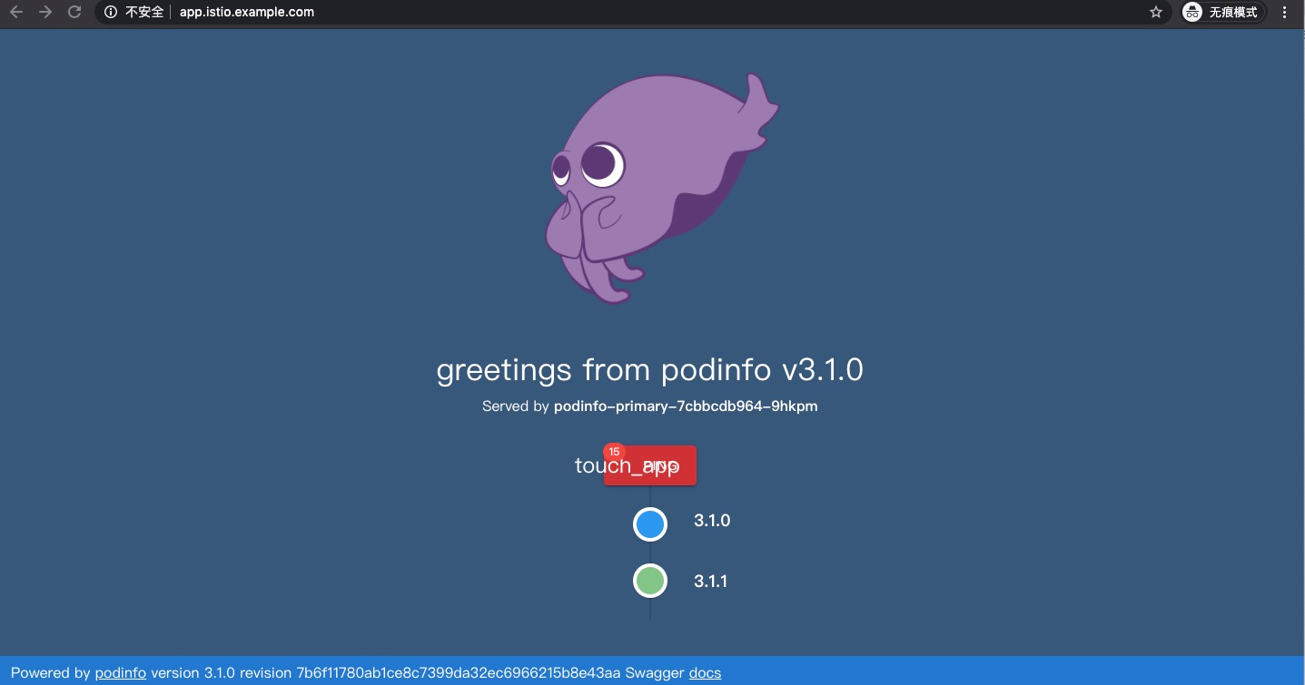Click the app.istio.example.com address bar
The image size is (1305, 685).
tap(633, 12)
